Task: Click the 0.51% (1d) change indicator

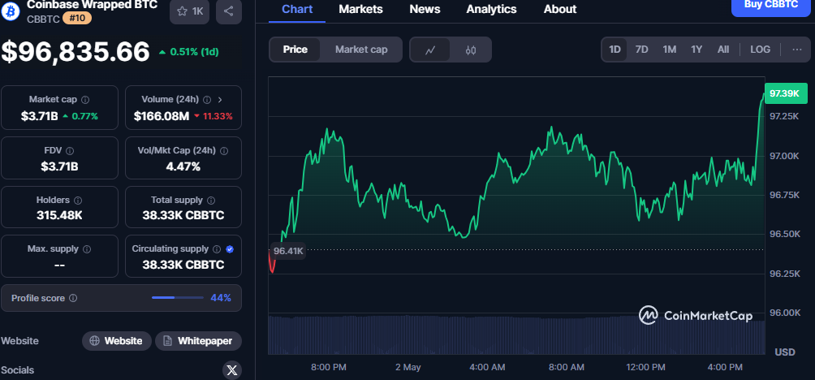Action: 188,52
